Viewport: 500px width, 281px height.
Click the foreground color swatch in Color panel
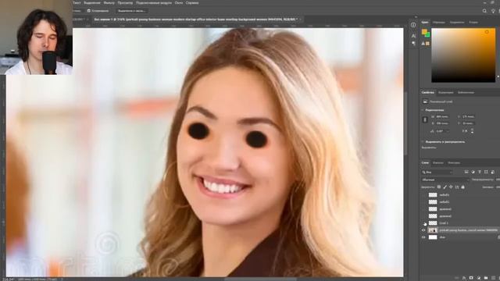(x=424, y=31)
